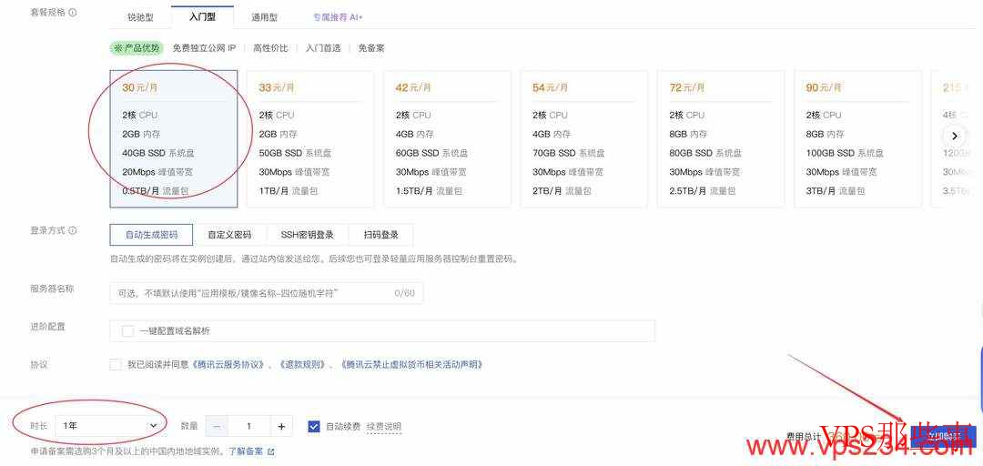
Task: Open the 通用型 tab
Action: coord(264,17)
